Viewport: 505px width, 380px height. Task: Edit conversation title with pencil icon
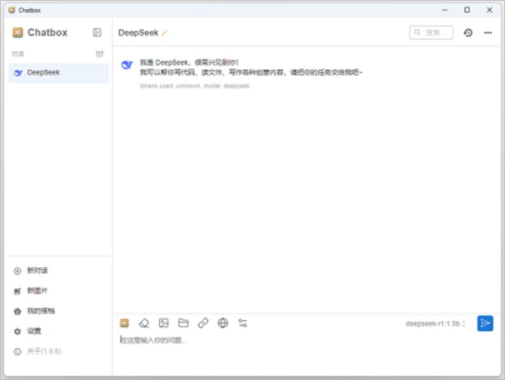tap(165, 33)
